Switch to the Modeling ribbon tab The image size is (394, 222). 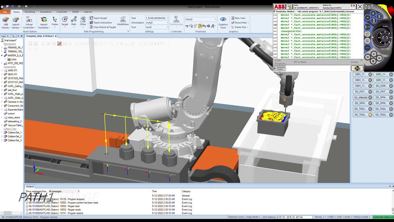[30, 12]
